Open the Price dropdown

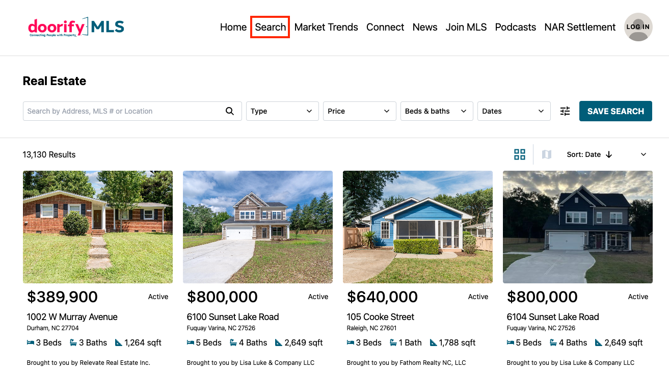[359, 111]
